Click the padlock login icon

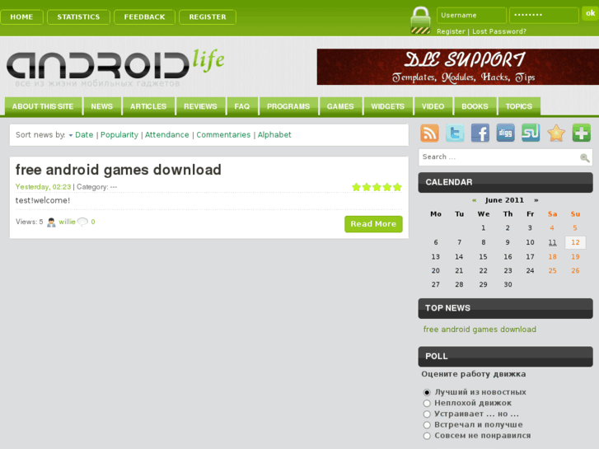point(420,21)
